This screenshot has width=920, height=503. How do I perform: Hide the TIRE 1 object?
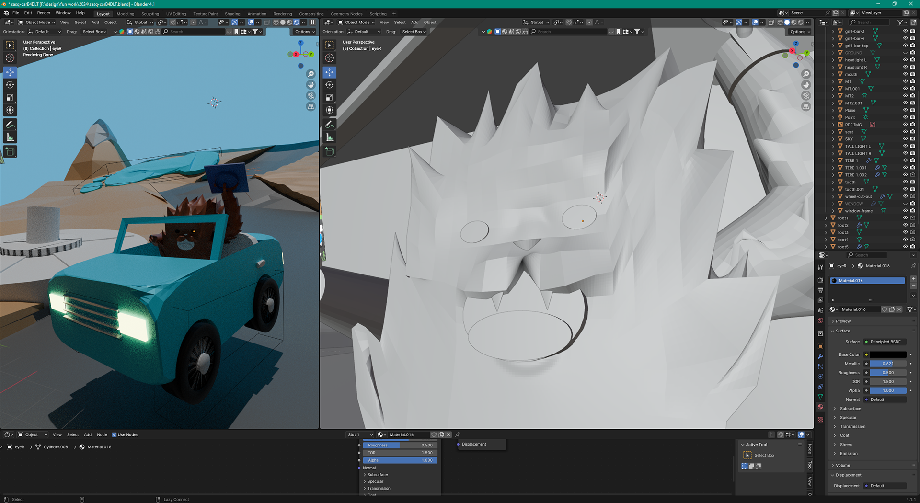coord(905,160)
